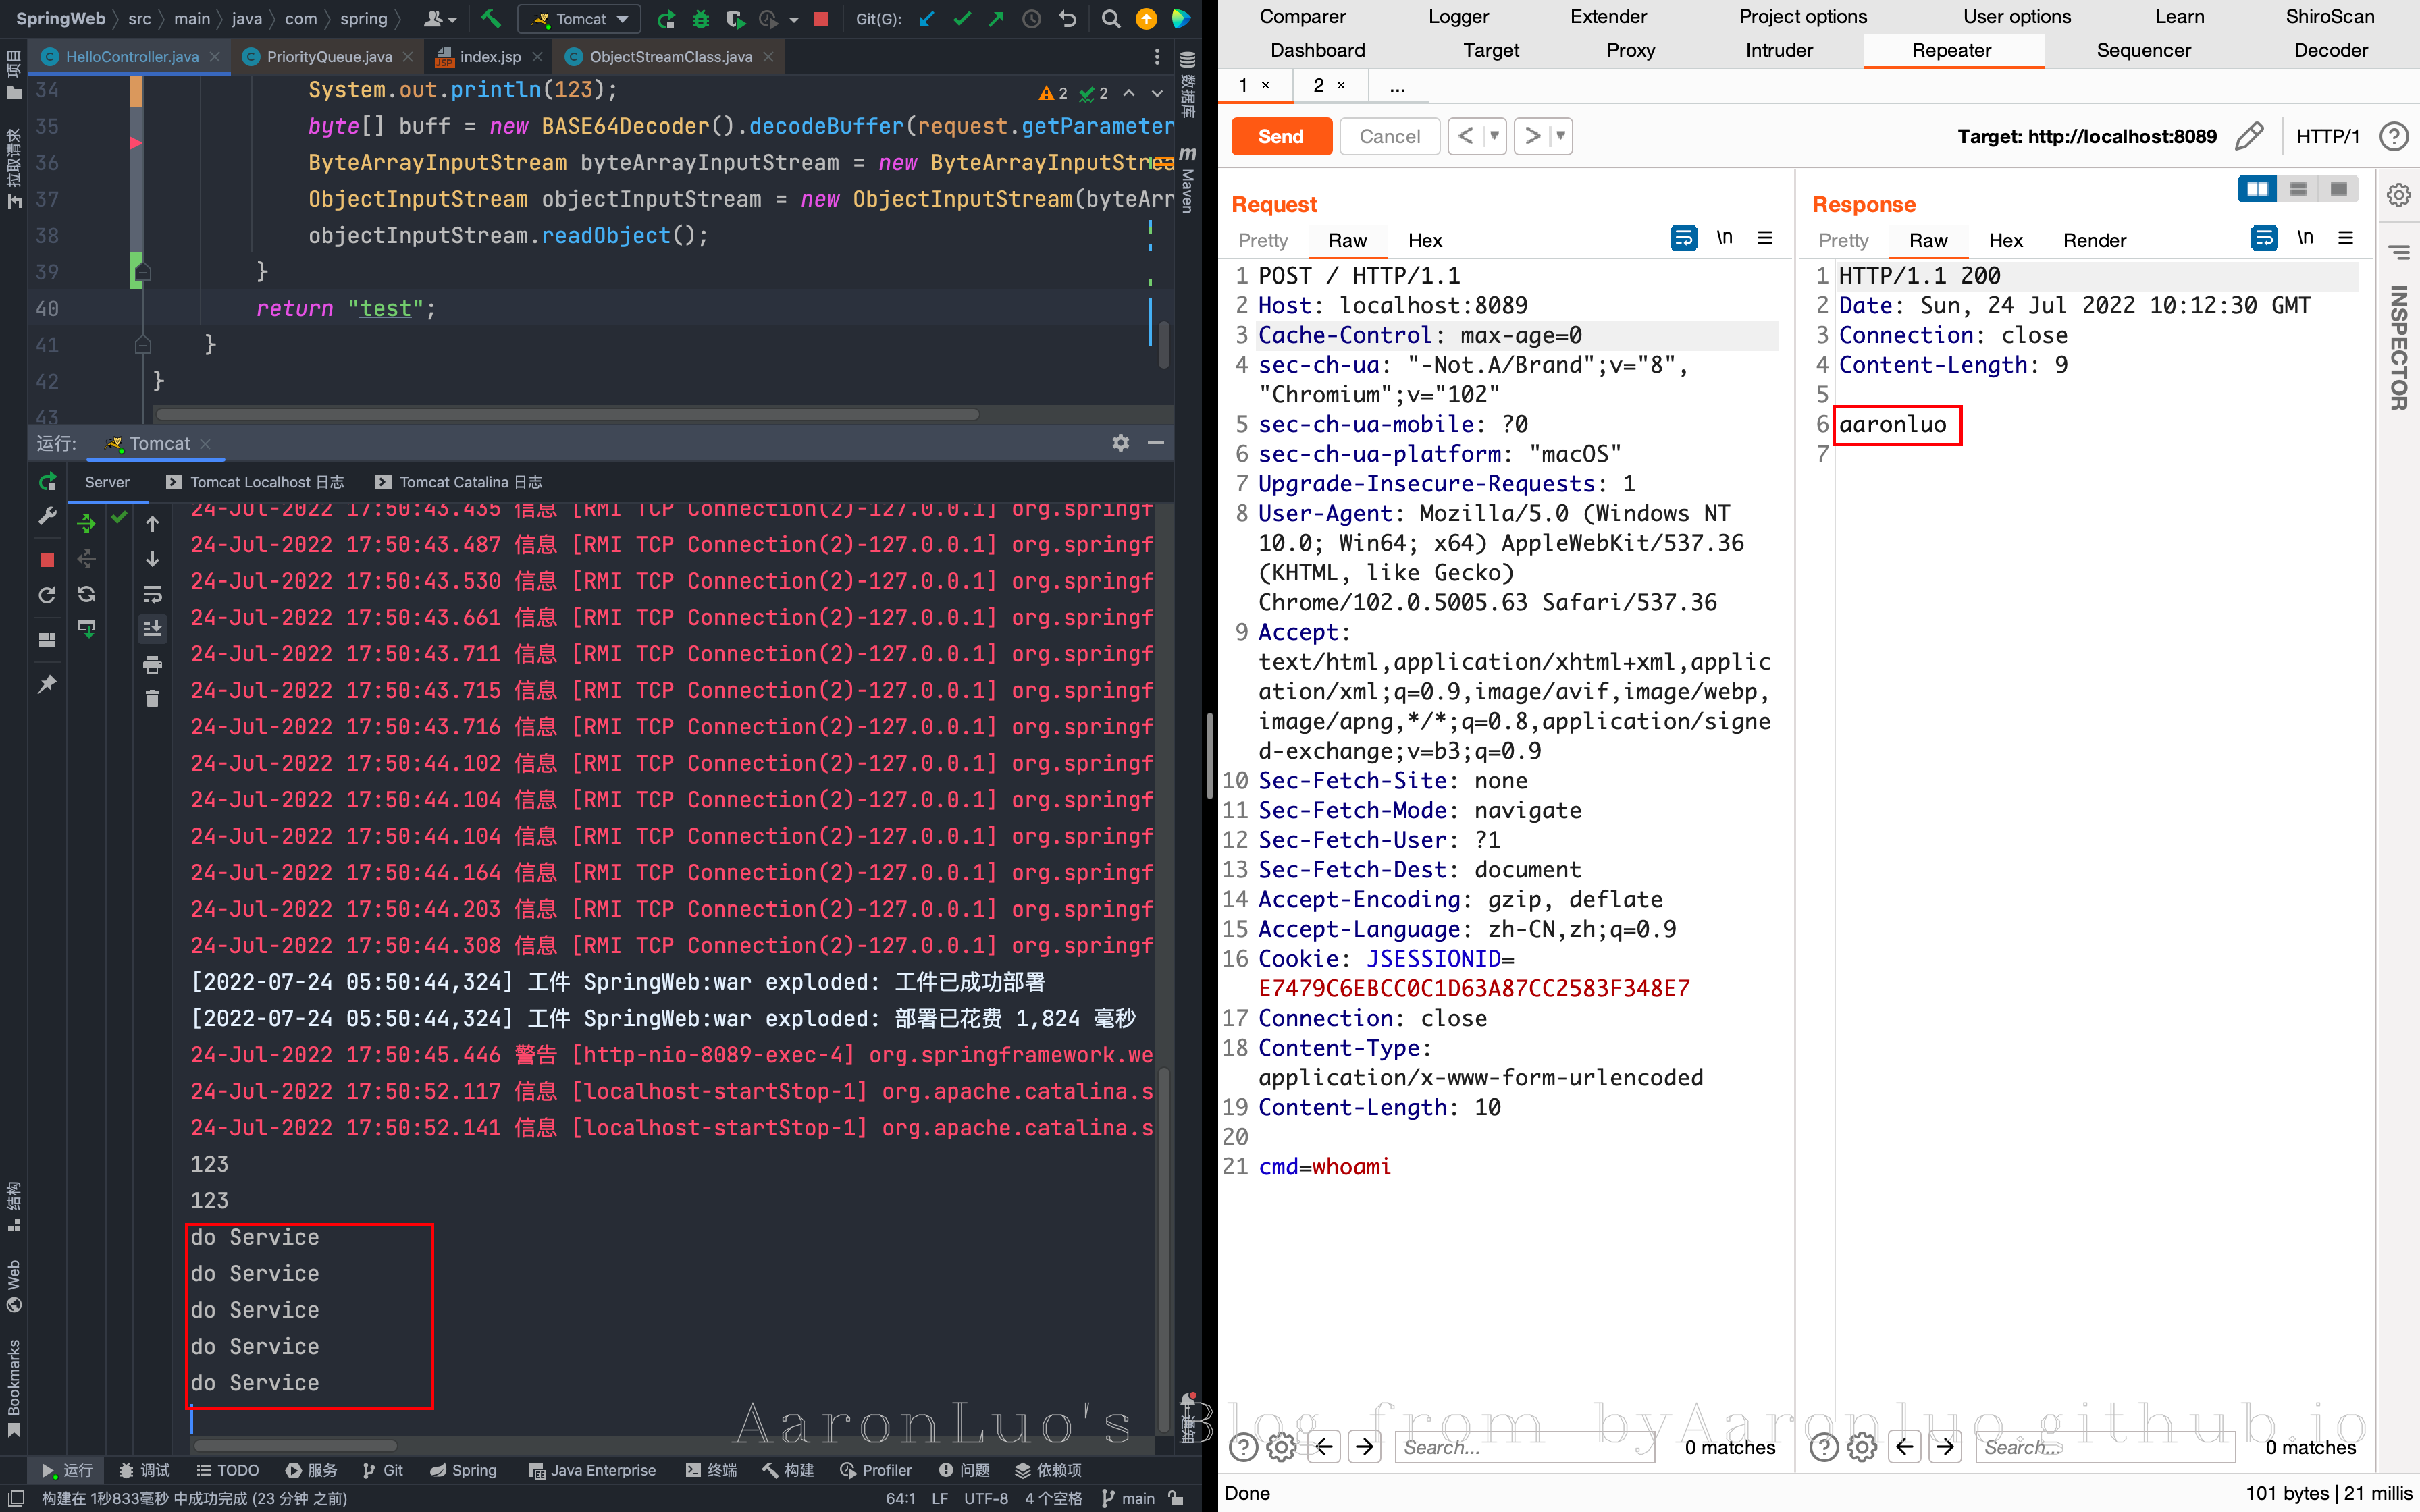The width and height of the screenshot is (2420, 1512).
Task: Open the Tomcat run configuration dropdown
Action: (580, 19)
